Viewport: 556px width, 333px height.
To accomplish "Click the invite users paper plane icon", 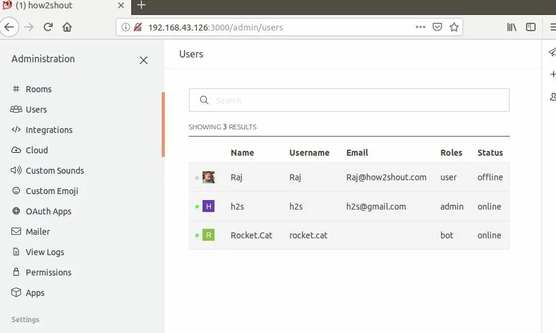I will point(552,52).
